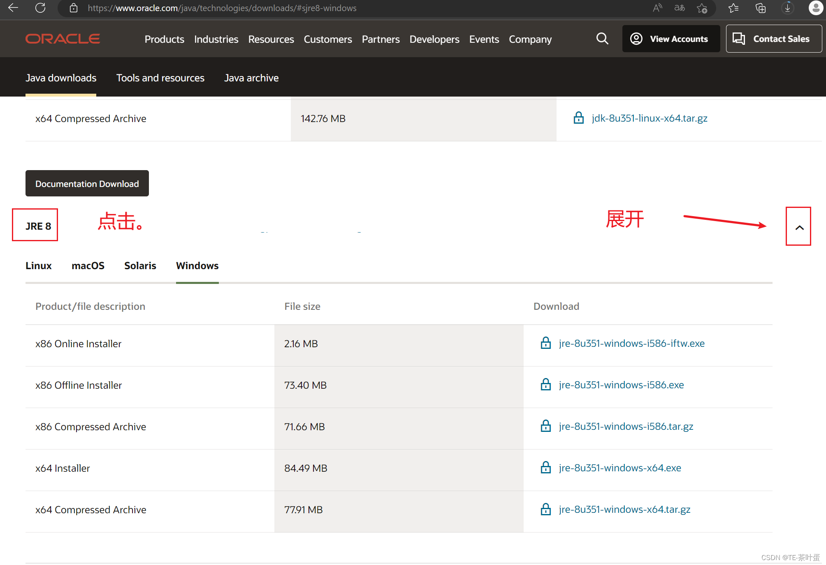The image size is (826, 565).
Task: Click the Oracle logo
Action: click(x=63, y=39)
